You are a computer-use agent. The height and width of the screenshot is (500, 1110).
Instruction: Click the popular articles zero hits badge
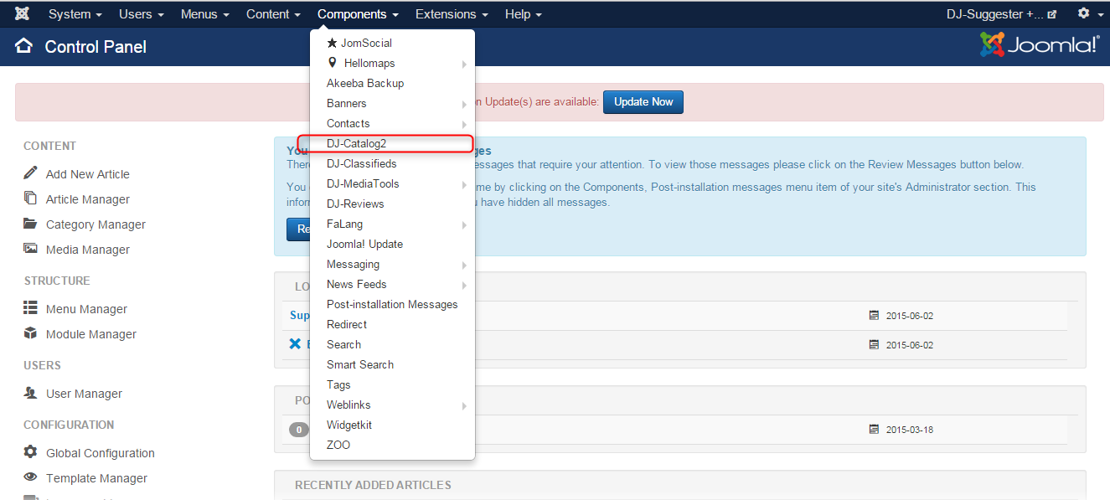tap(299, 430)
